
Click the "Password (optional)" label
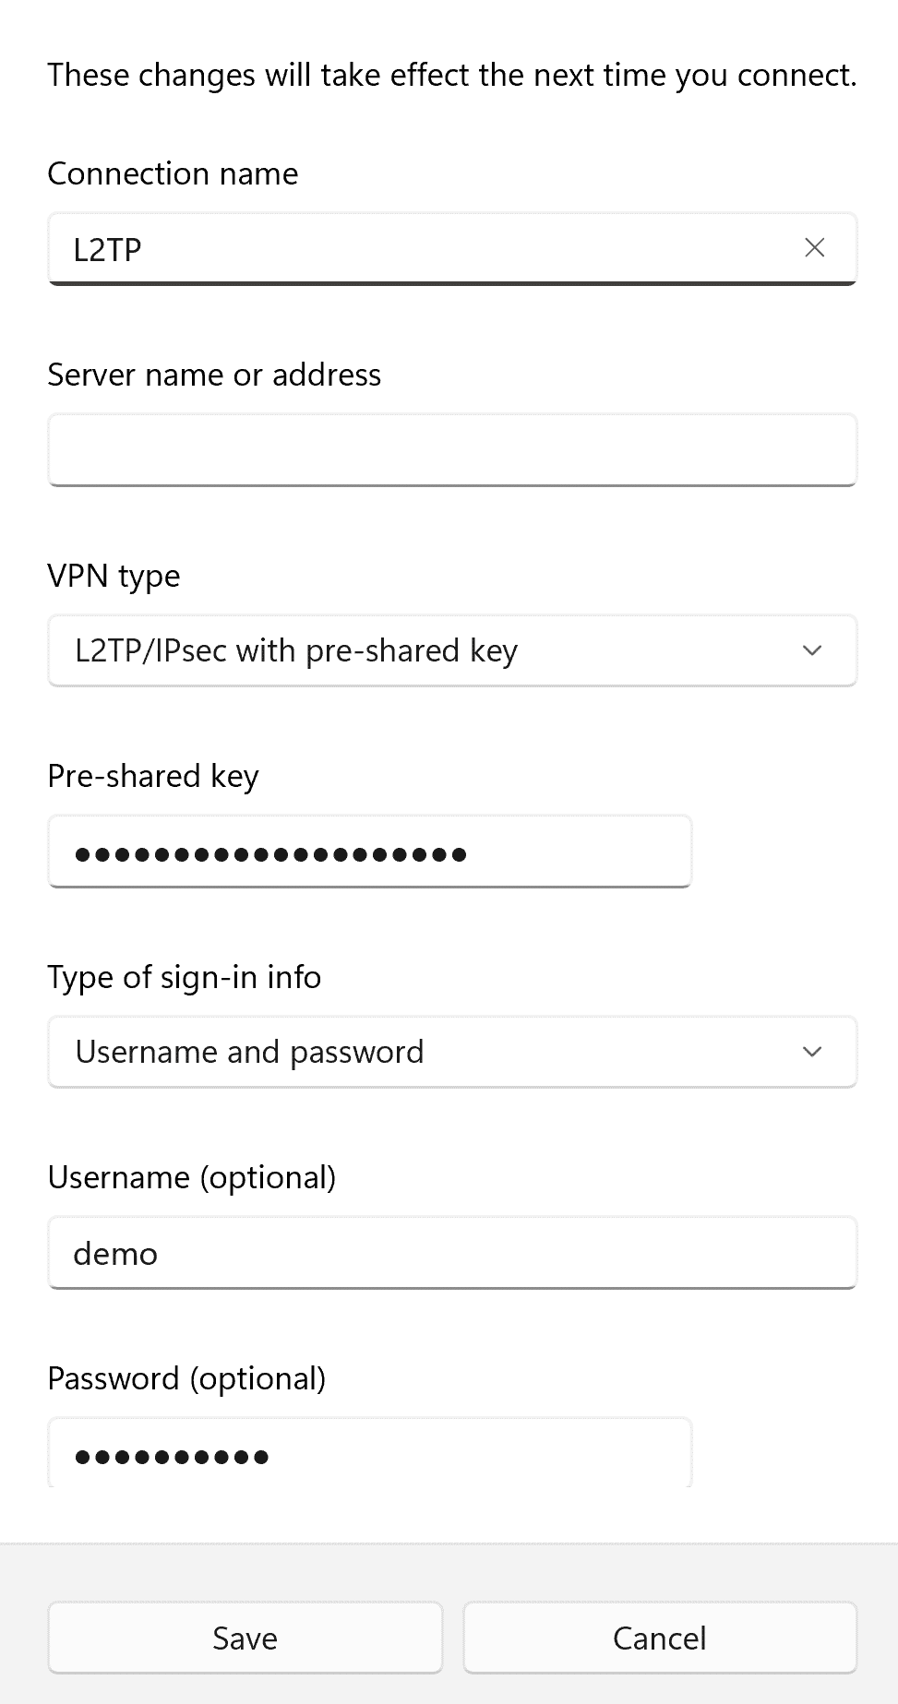click(186, 1379)
